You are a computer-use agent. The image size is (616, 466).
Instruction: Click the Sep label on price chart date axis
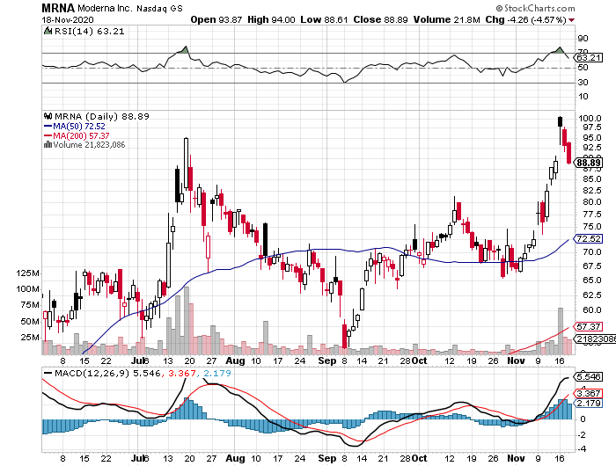[x=327, y=360]
